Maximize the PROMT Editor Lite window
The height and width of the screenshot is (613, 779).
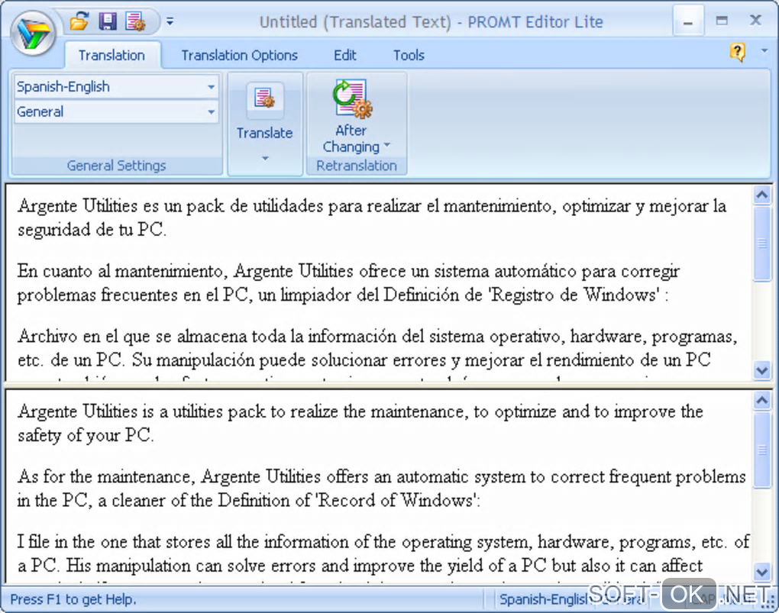click(x=722, y=21)
